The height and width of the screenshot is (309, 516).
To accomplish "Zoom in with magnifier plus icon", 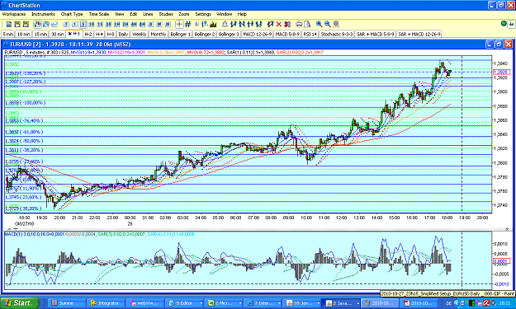I will coord(319,24).
